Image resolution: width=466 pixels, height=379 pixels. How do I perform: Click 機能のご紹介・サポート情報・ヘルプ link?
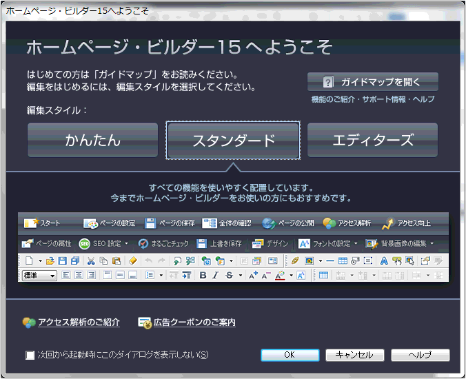pyautogui.click(x=373, y=99)
